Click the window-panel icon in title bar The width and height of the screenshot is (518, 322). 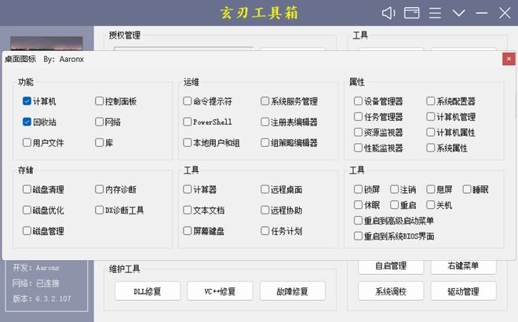[x=411, y=13]
